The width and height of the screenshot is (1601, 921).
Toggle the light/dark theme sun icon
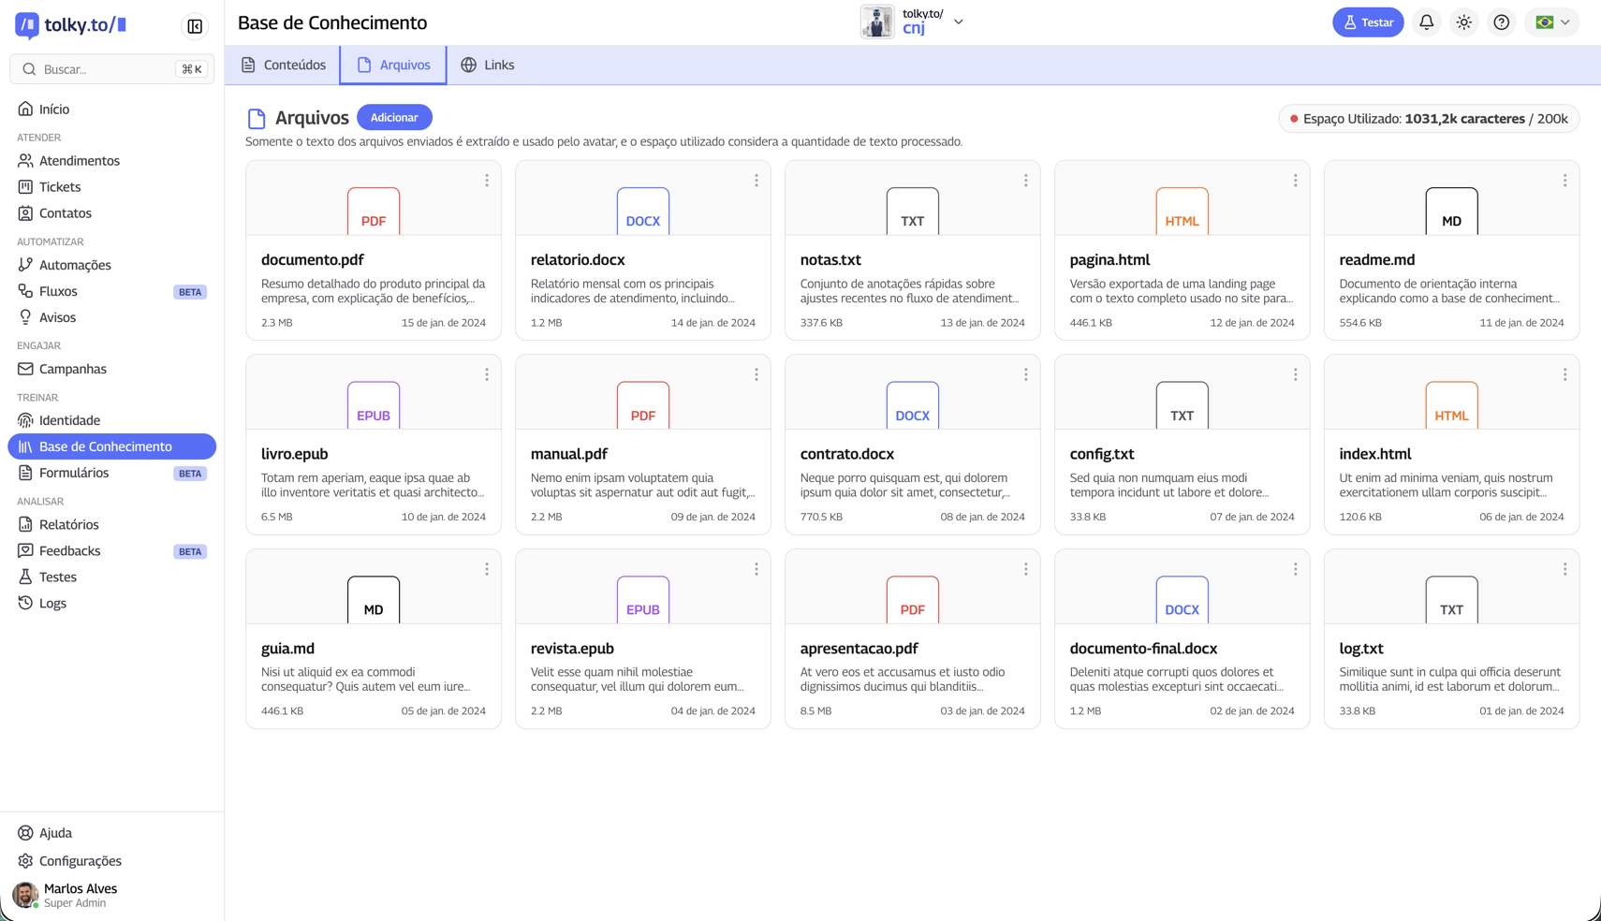coord(1463,22)
